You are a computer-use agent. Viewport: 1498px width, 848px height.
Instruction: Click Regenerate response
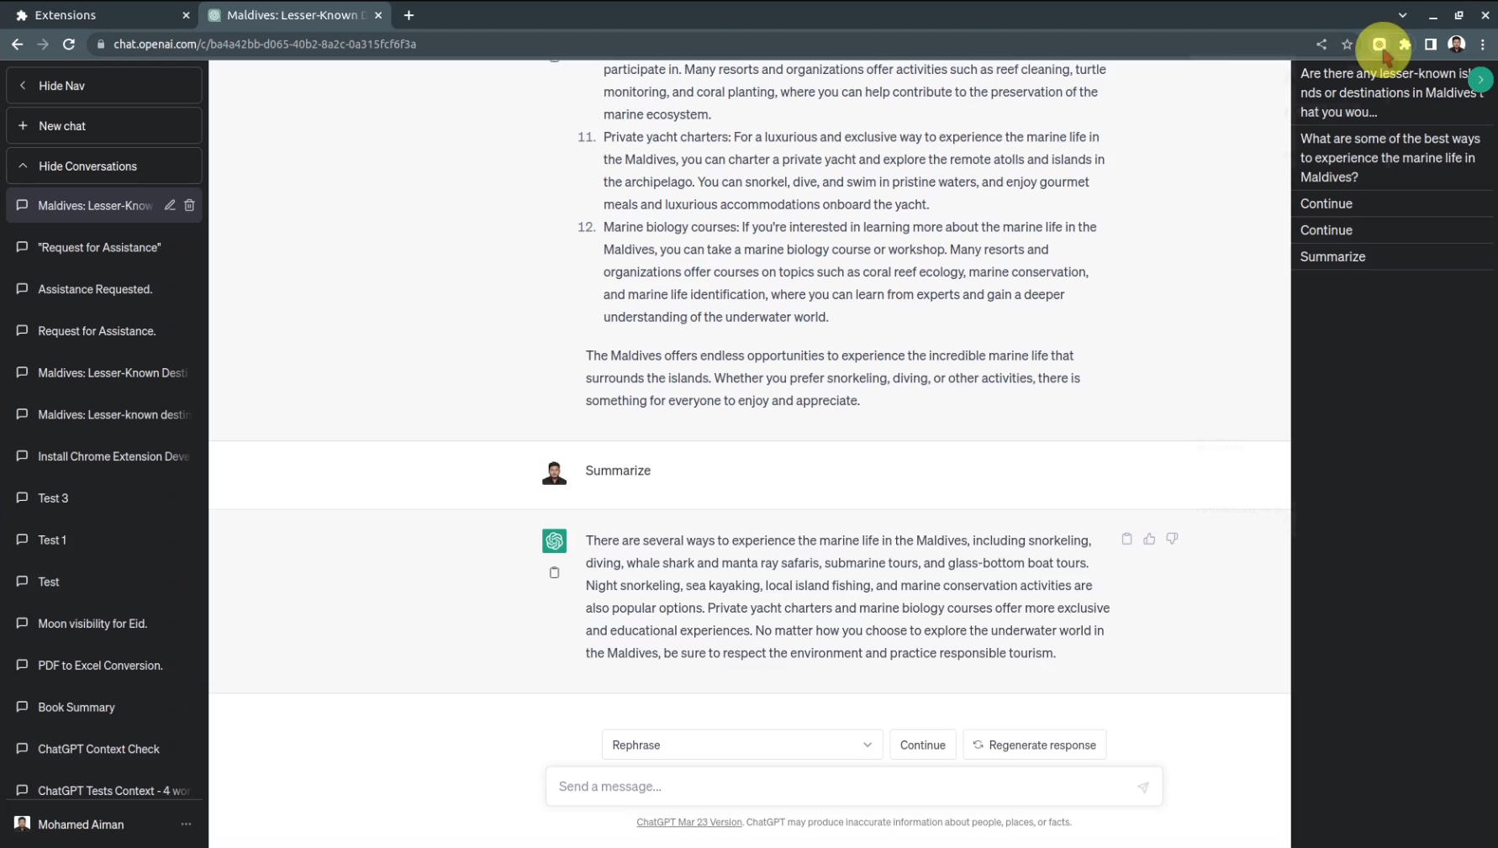click(x=1034, y=745)
